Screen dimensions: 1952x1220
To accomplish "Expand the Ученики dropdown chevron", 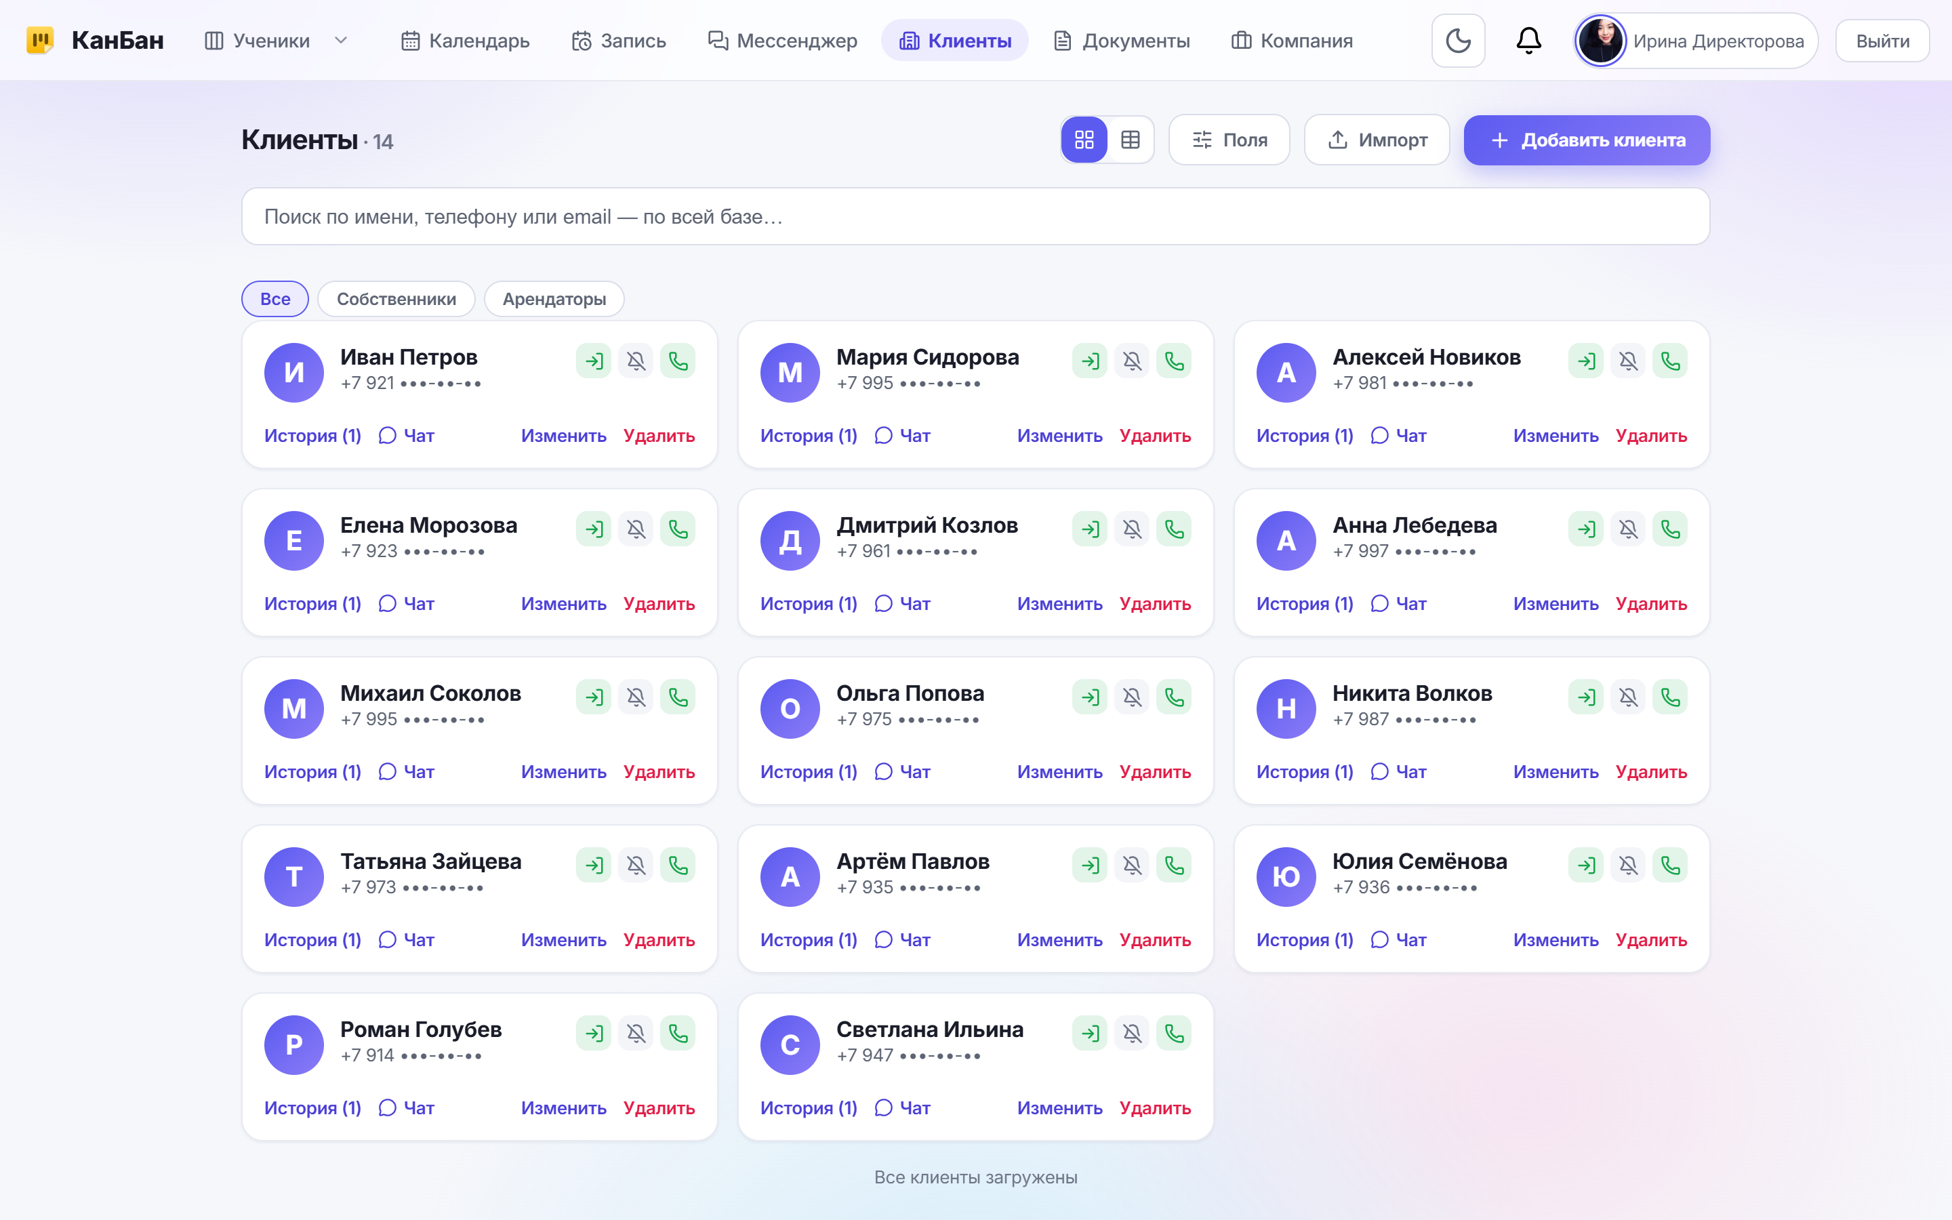I will pos(341,41).
